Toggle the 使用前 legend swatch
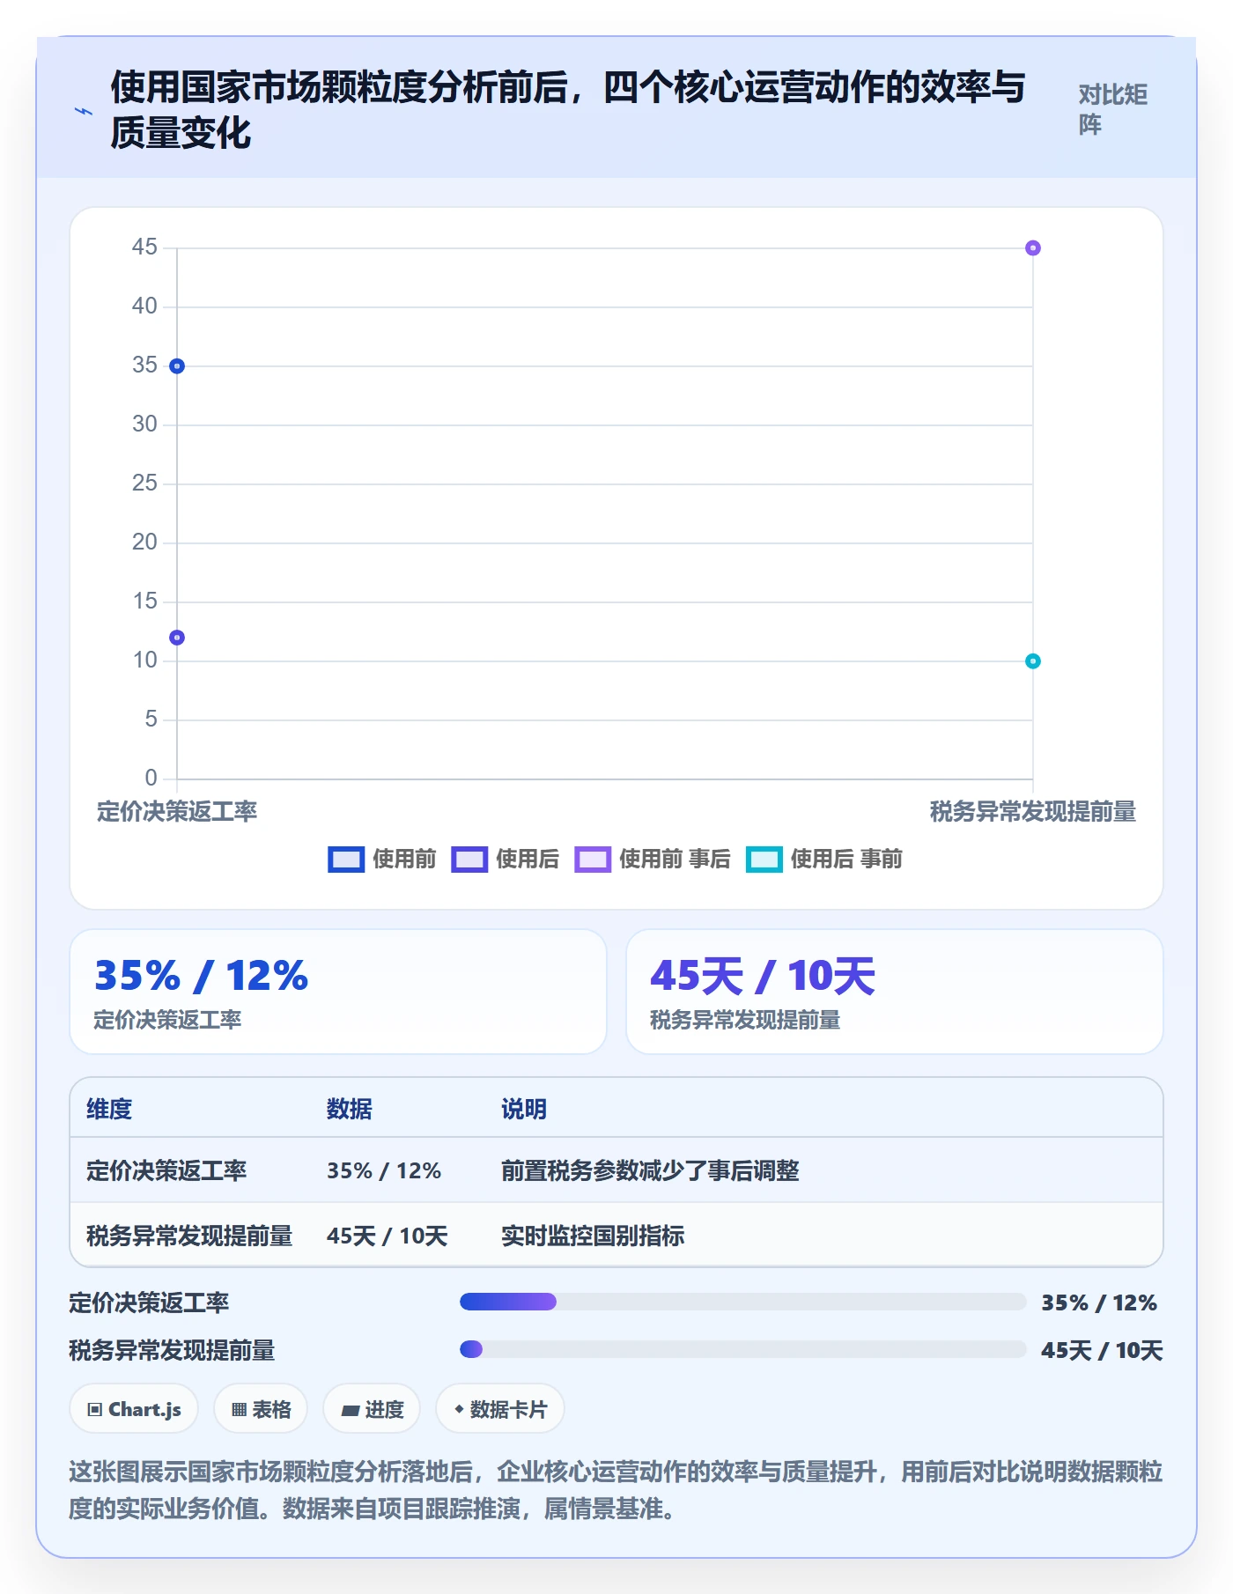Viewport: 1233px width, 1594px height. coord(346,860)
